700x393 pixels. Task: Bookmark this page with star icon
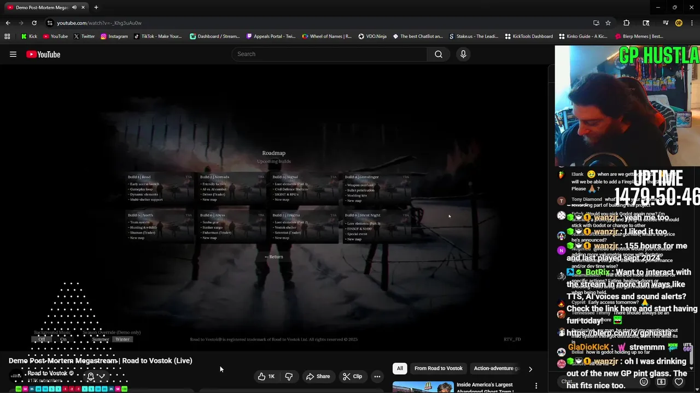608,23
